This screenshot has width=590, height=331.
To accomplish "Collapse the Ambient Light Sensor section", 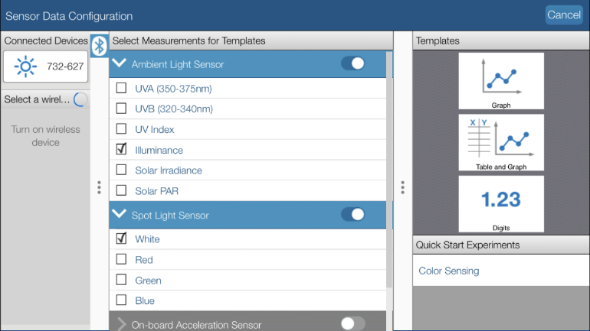I will click(x=120, y=63).
